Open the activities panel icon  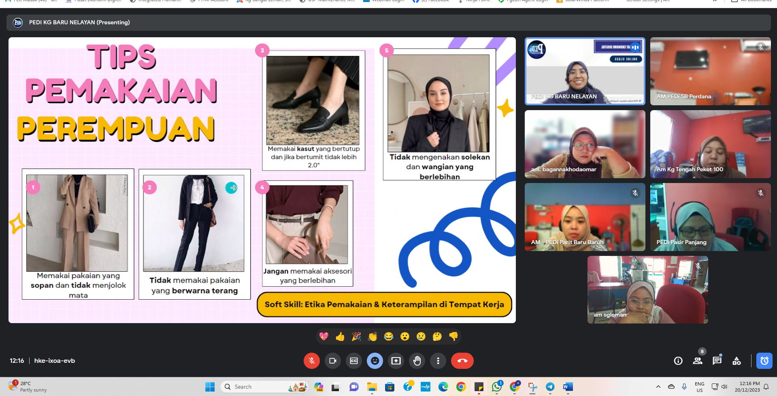tap(737, 361)
